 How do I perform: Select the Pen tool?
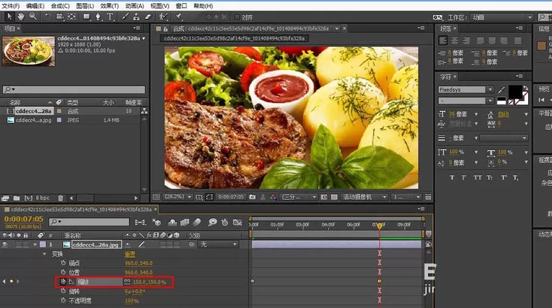coord(98,17)
